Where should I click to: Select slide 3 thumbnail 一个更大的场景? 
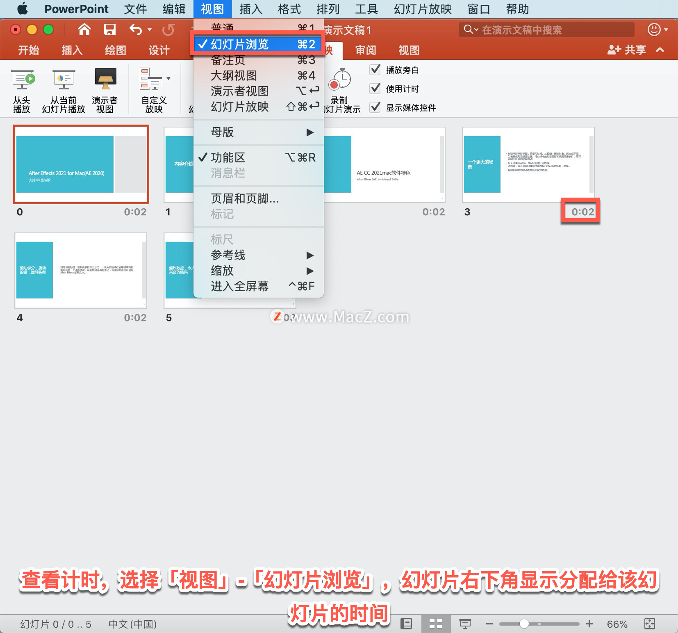pos(528,164)
